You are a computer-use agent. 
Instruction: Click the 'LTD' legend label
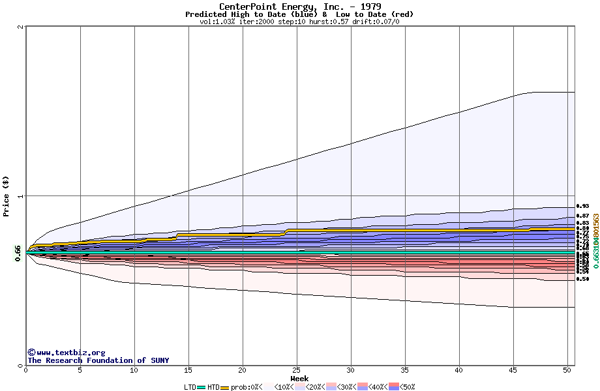coord(190,387)
